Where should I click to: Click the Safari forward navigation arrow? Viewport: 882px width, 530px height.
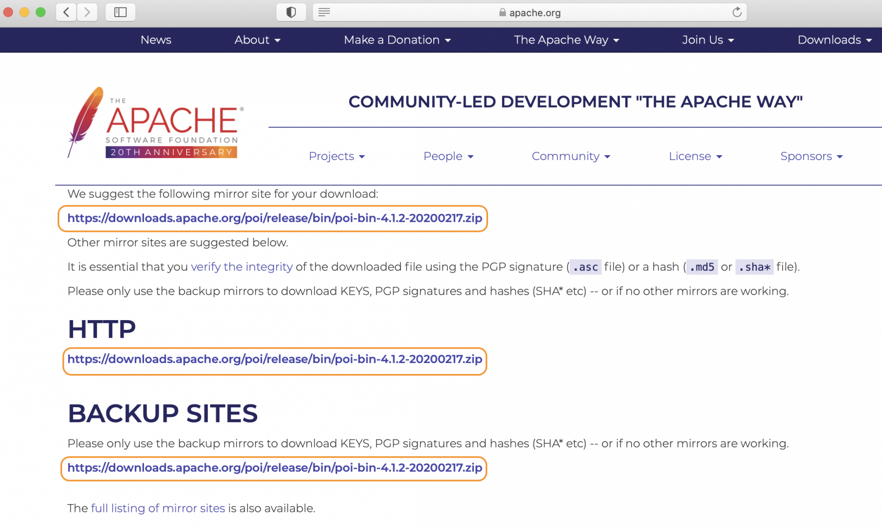[x=87, y=12]
